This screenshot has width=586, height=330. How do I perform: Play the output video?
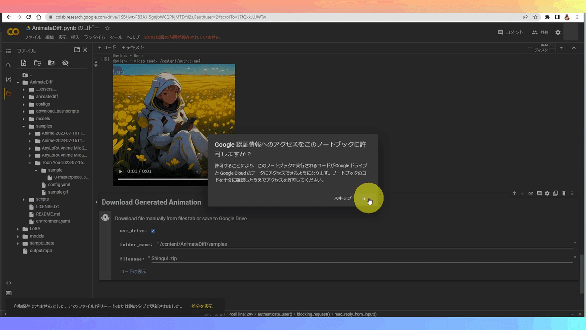(x=121, y=172)
